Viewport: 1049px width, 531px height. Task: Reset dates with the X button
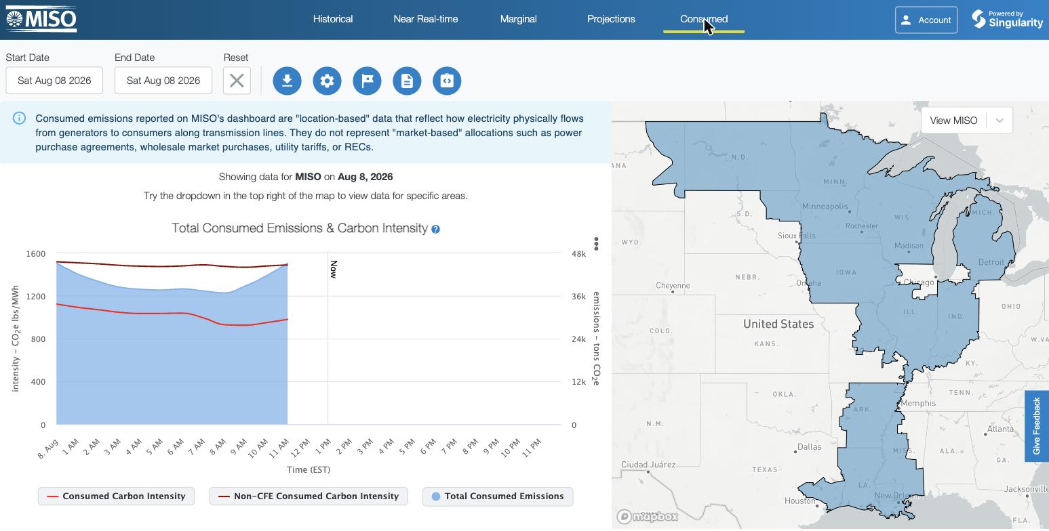click(x=237, y=81)
